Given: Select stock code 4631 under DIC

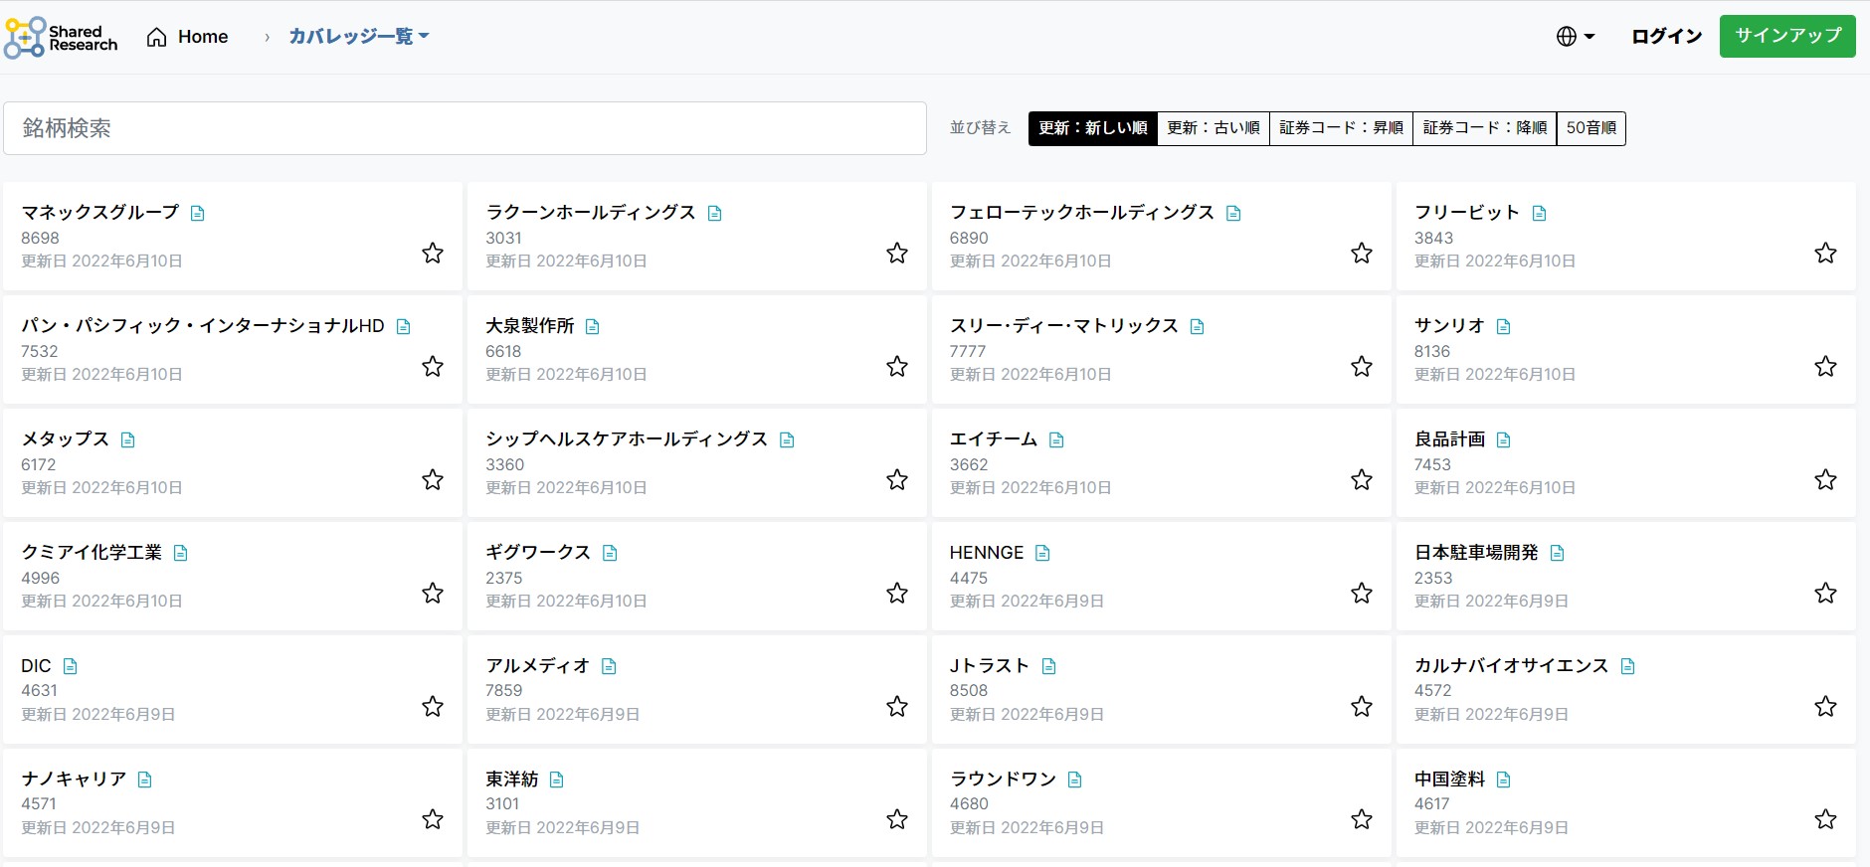Looking at the screenshot, I should [x=39, y=690].
